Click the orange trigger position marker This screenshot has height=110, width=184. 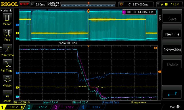pyautogui.click(x=88, y=11)
